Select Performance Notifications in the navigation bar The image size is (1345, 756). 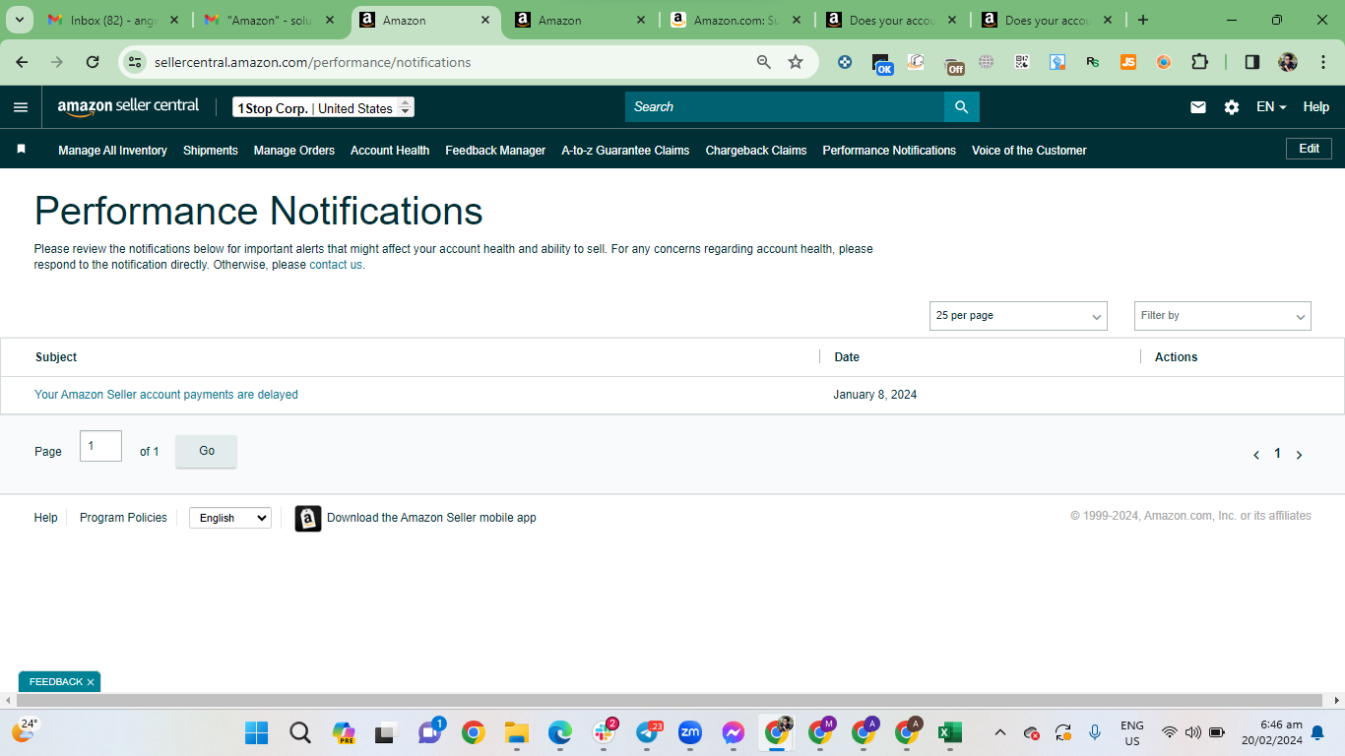(889, 151)
